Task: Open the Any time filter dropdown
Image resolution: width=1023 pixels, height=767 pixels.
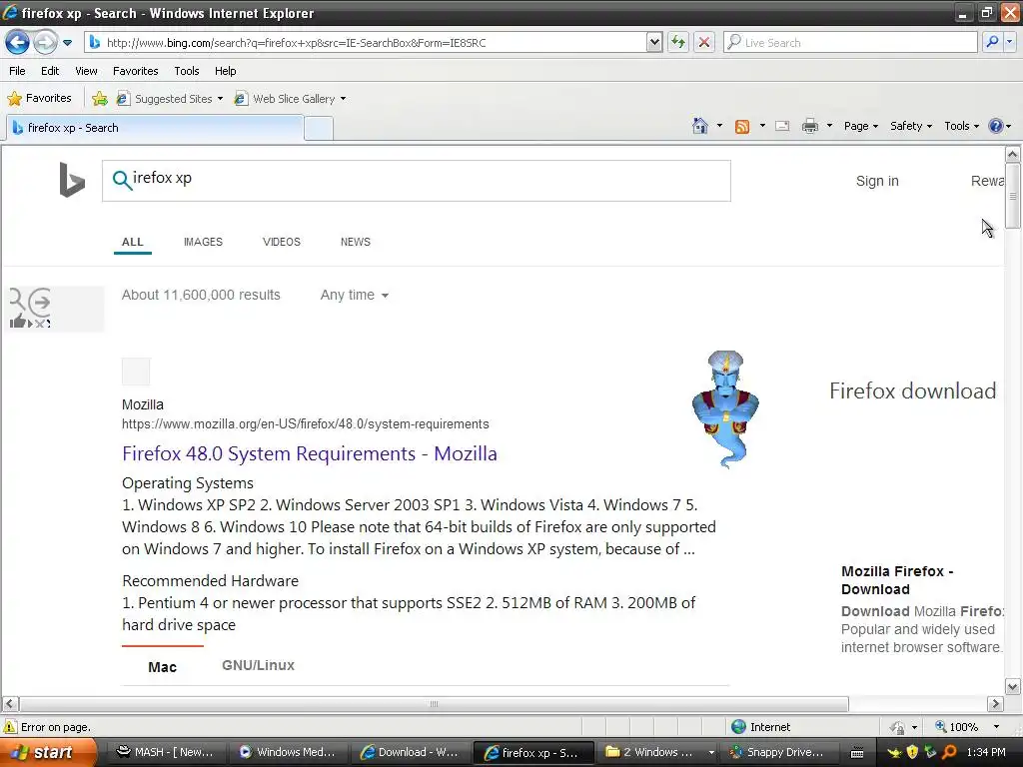Action: 355,295
